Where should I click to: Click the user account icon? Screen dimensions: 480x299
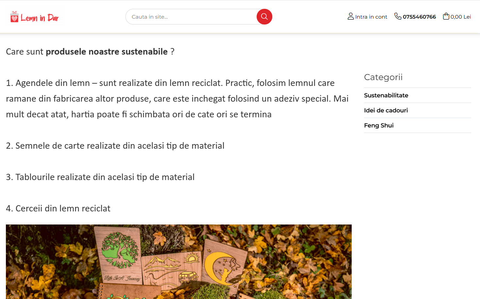point(351,16)
